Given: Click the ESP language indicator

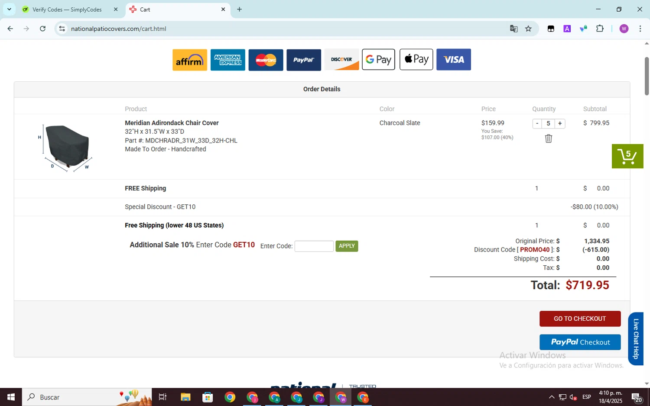Looking at the screenshot, I should coord(587,397).
